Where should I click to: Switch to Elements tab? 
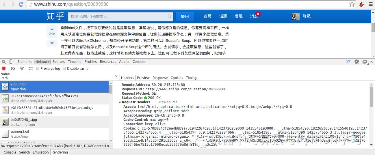coord(25,62)
